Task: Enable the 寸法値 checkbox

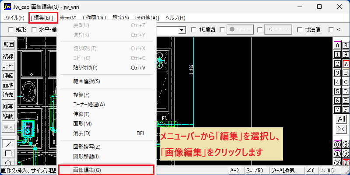Action: pyautogui.click(x=300, y=29)
